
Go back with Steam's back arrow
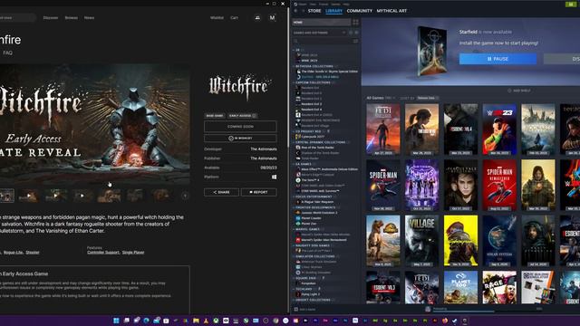295,11
